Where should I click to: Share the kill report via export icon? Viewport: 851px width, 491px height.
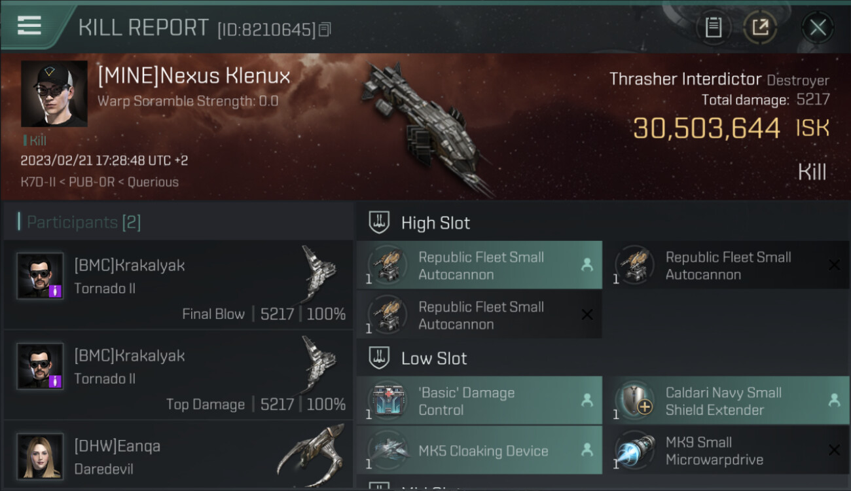[760, 27]
